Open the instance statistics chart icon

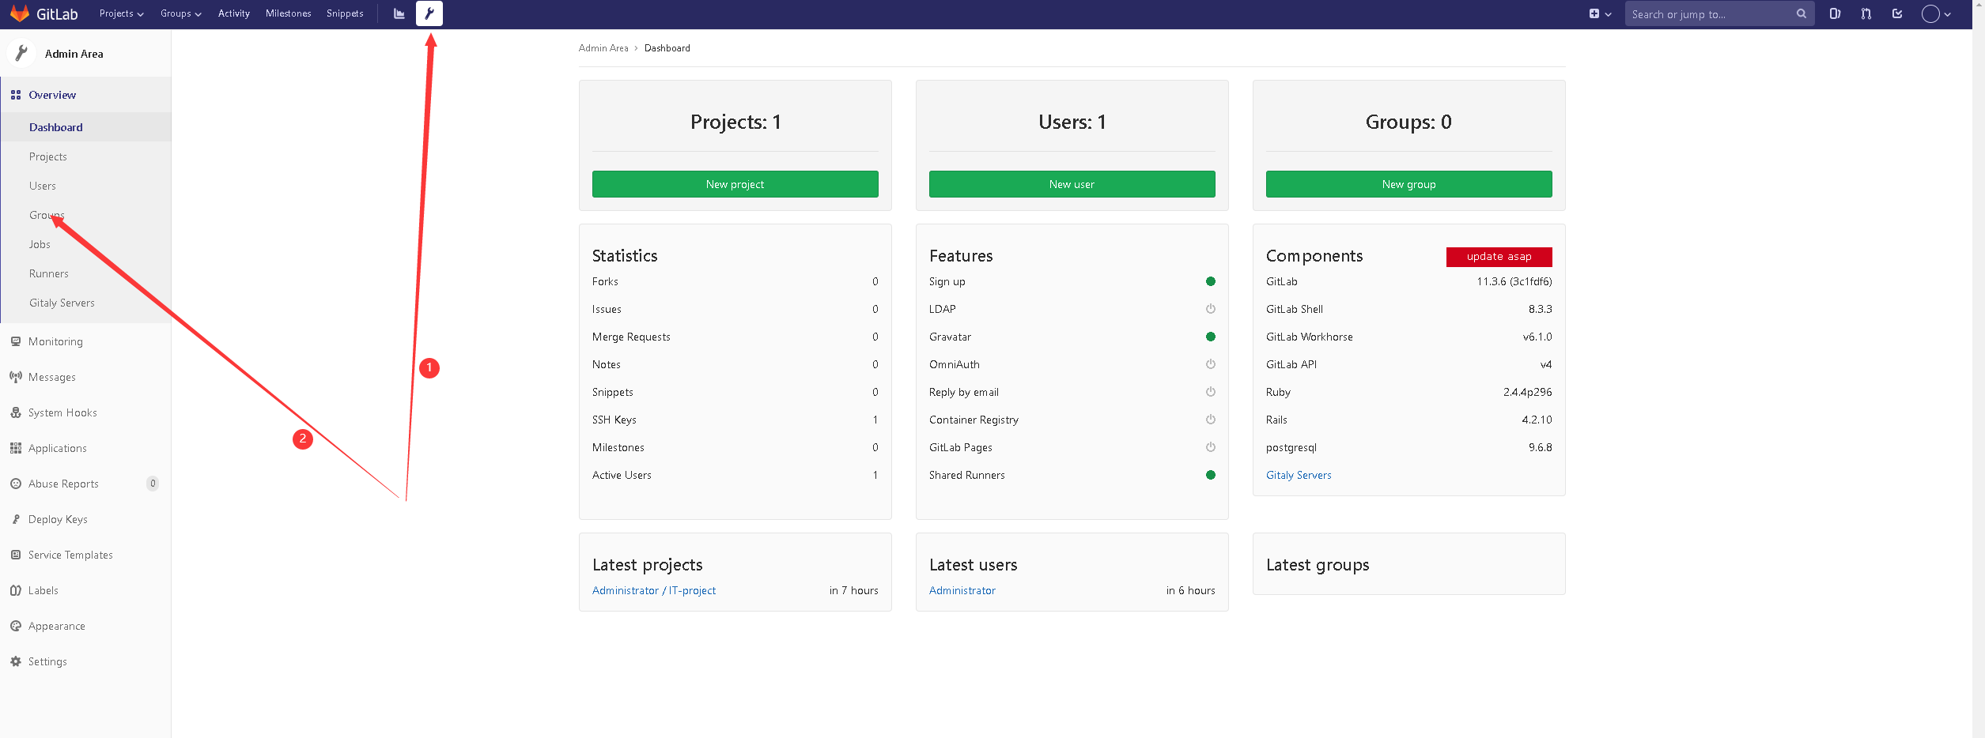click(399, 13)
